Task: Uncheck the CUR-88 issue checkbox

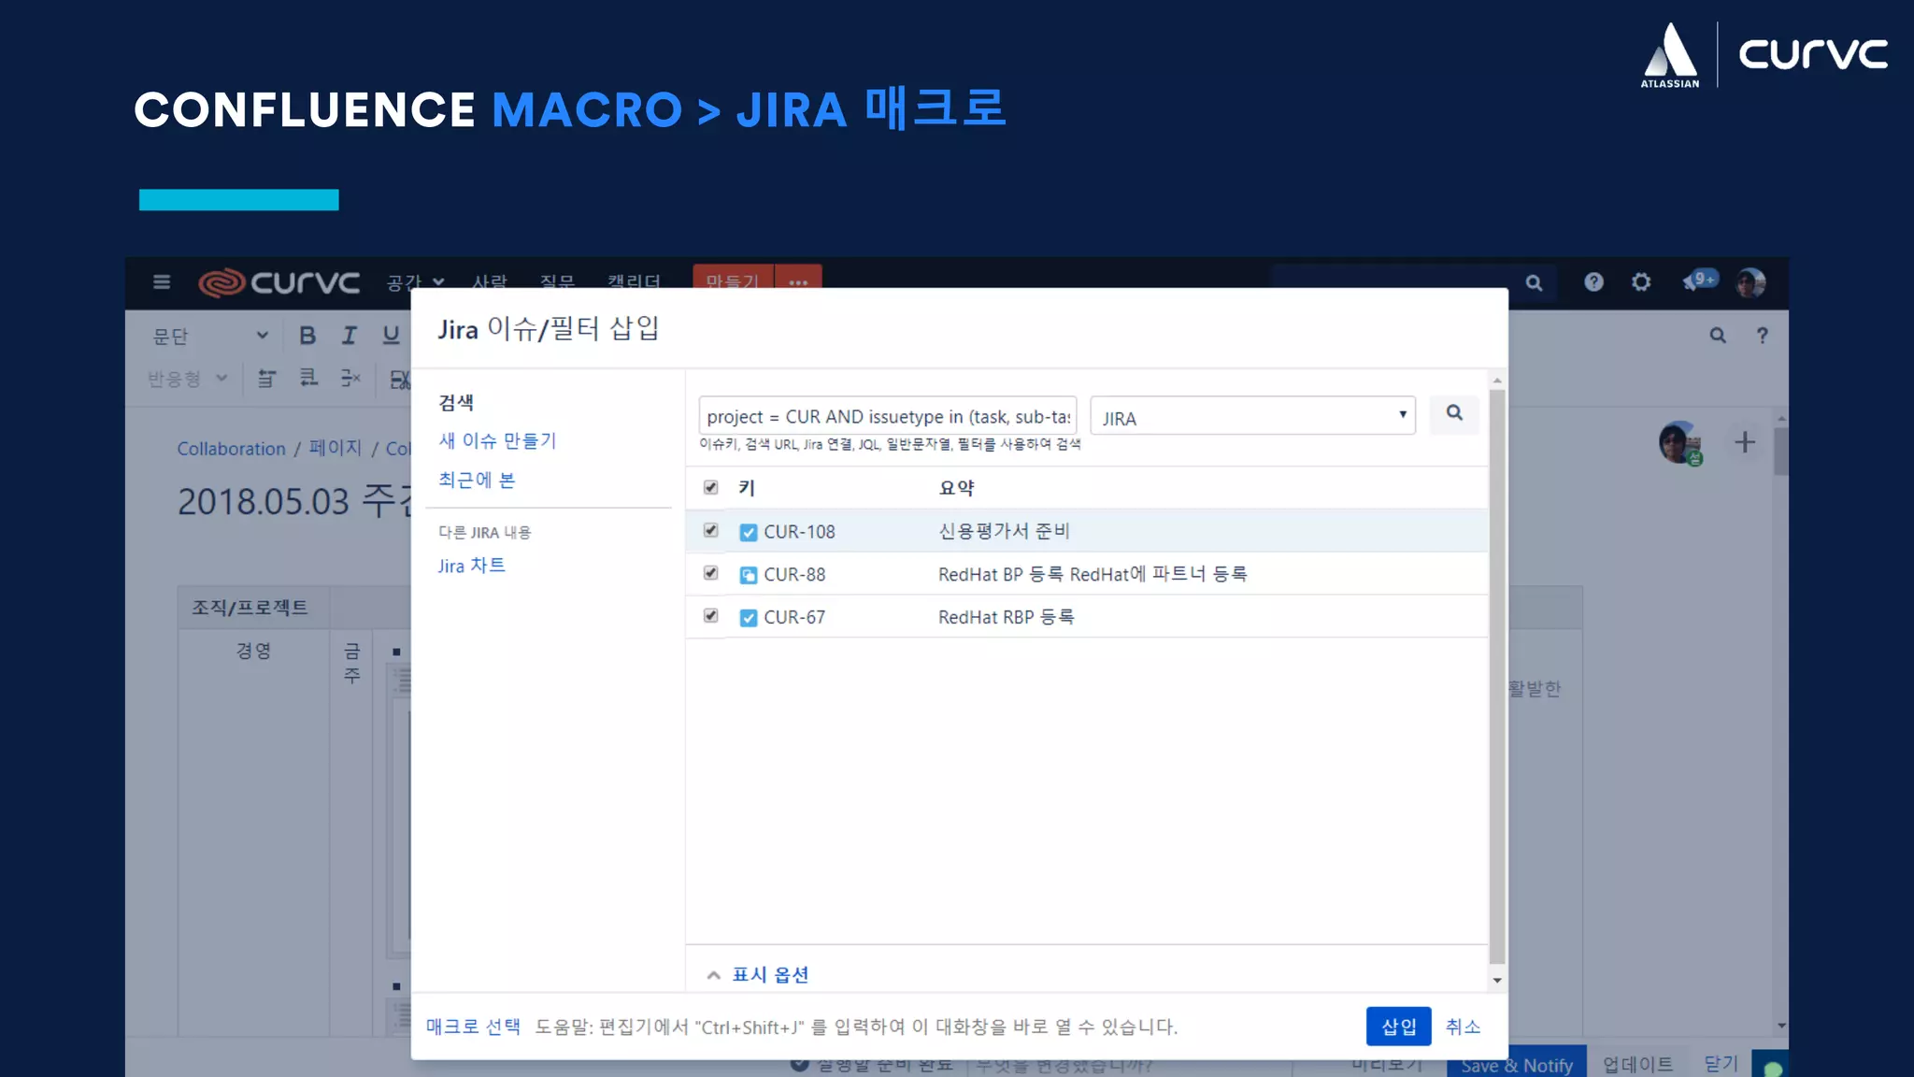Action: pos(711,573)
